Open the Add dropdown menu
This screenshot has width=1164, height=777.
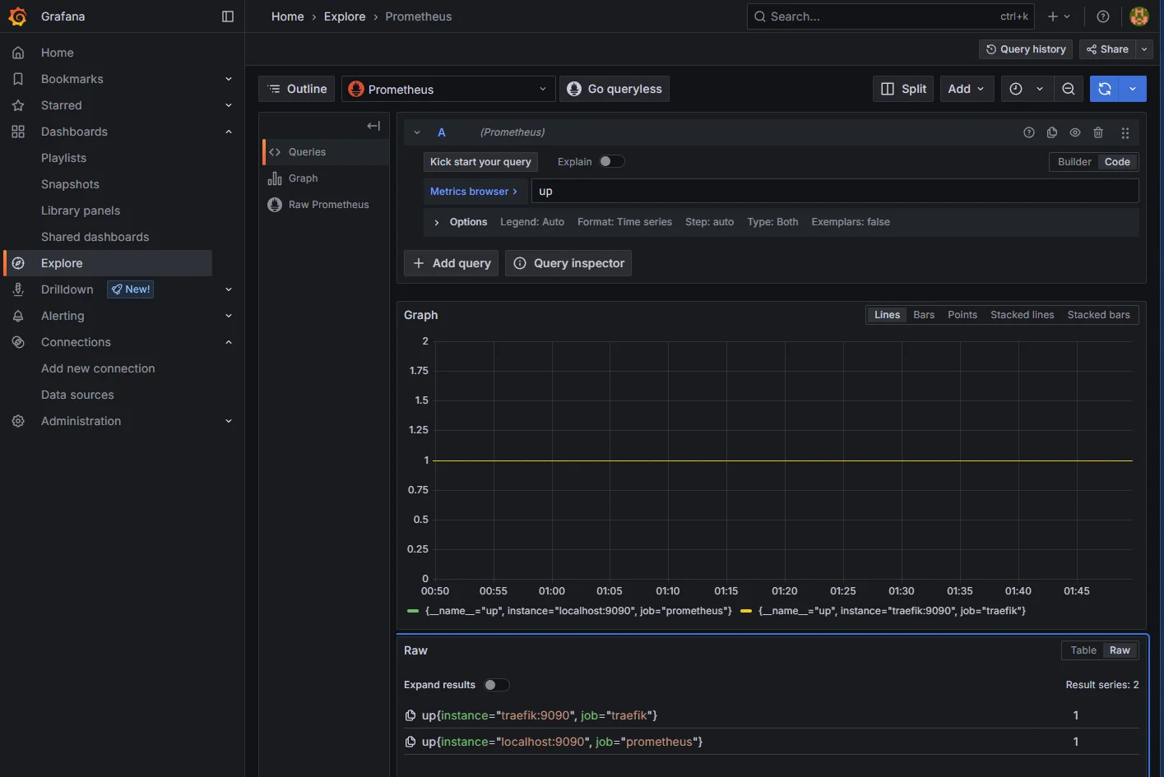(966, 89)
